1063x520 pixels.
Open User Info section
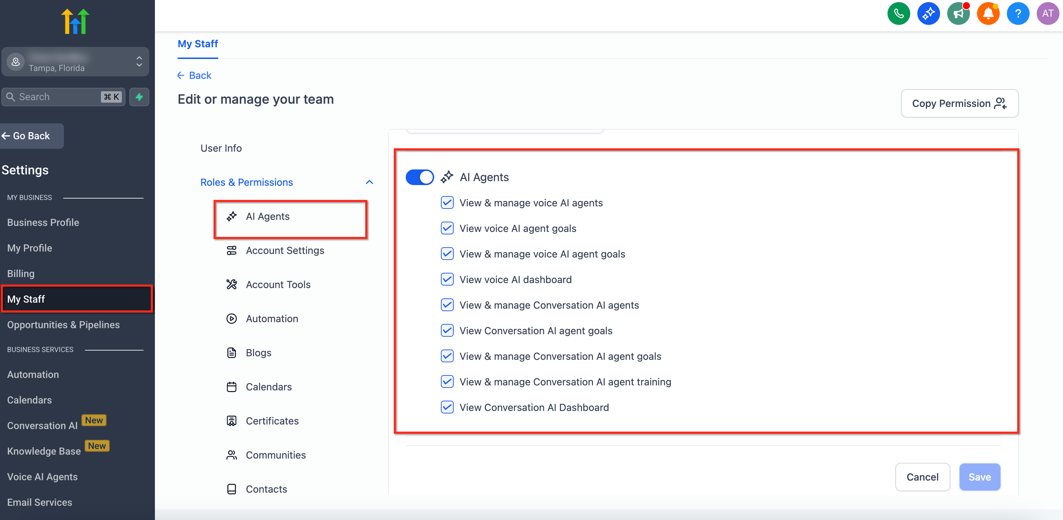pyautogui.click(x=221, y=148)
